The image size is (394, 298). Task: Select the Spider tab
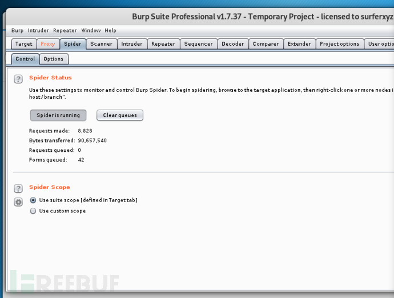[x=73, y=44]
